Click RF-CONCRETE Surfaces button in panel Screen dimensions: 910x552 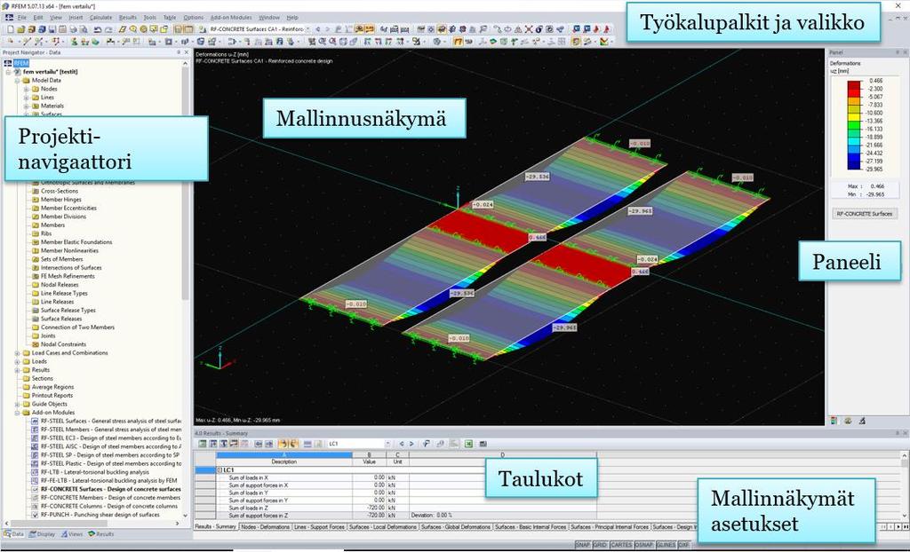864,213
